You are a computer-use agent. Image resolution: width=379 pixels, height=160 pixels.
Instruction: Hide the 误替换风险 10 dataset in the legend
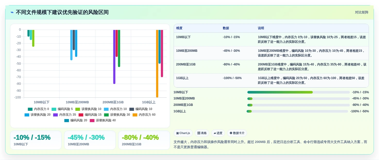tap(88, 109)
